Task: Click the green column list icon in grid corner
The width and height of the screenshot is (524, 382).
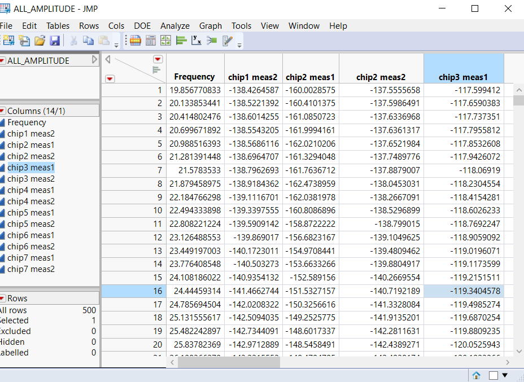Action: click(156, 70)
